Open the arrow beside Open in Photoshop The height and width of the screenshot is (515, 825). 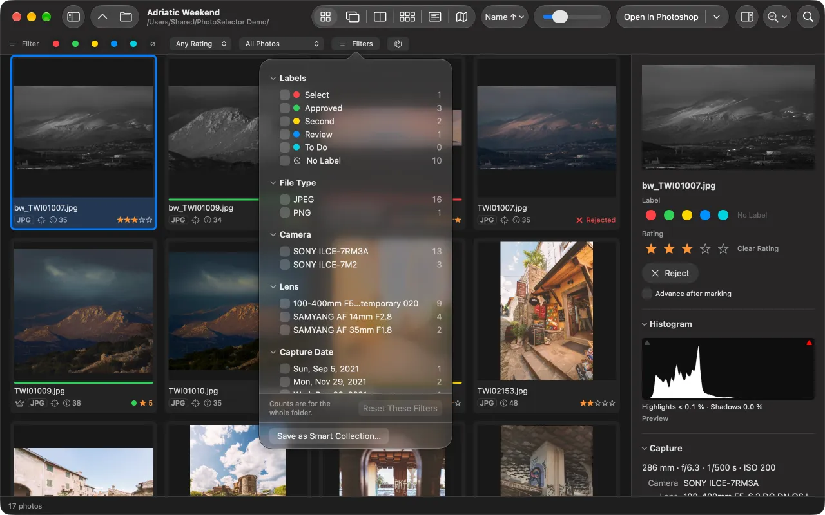[717, 17]
